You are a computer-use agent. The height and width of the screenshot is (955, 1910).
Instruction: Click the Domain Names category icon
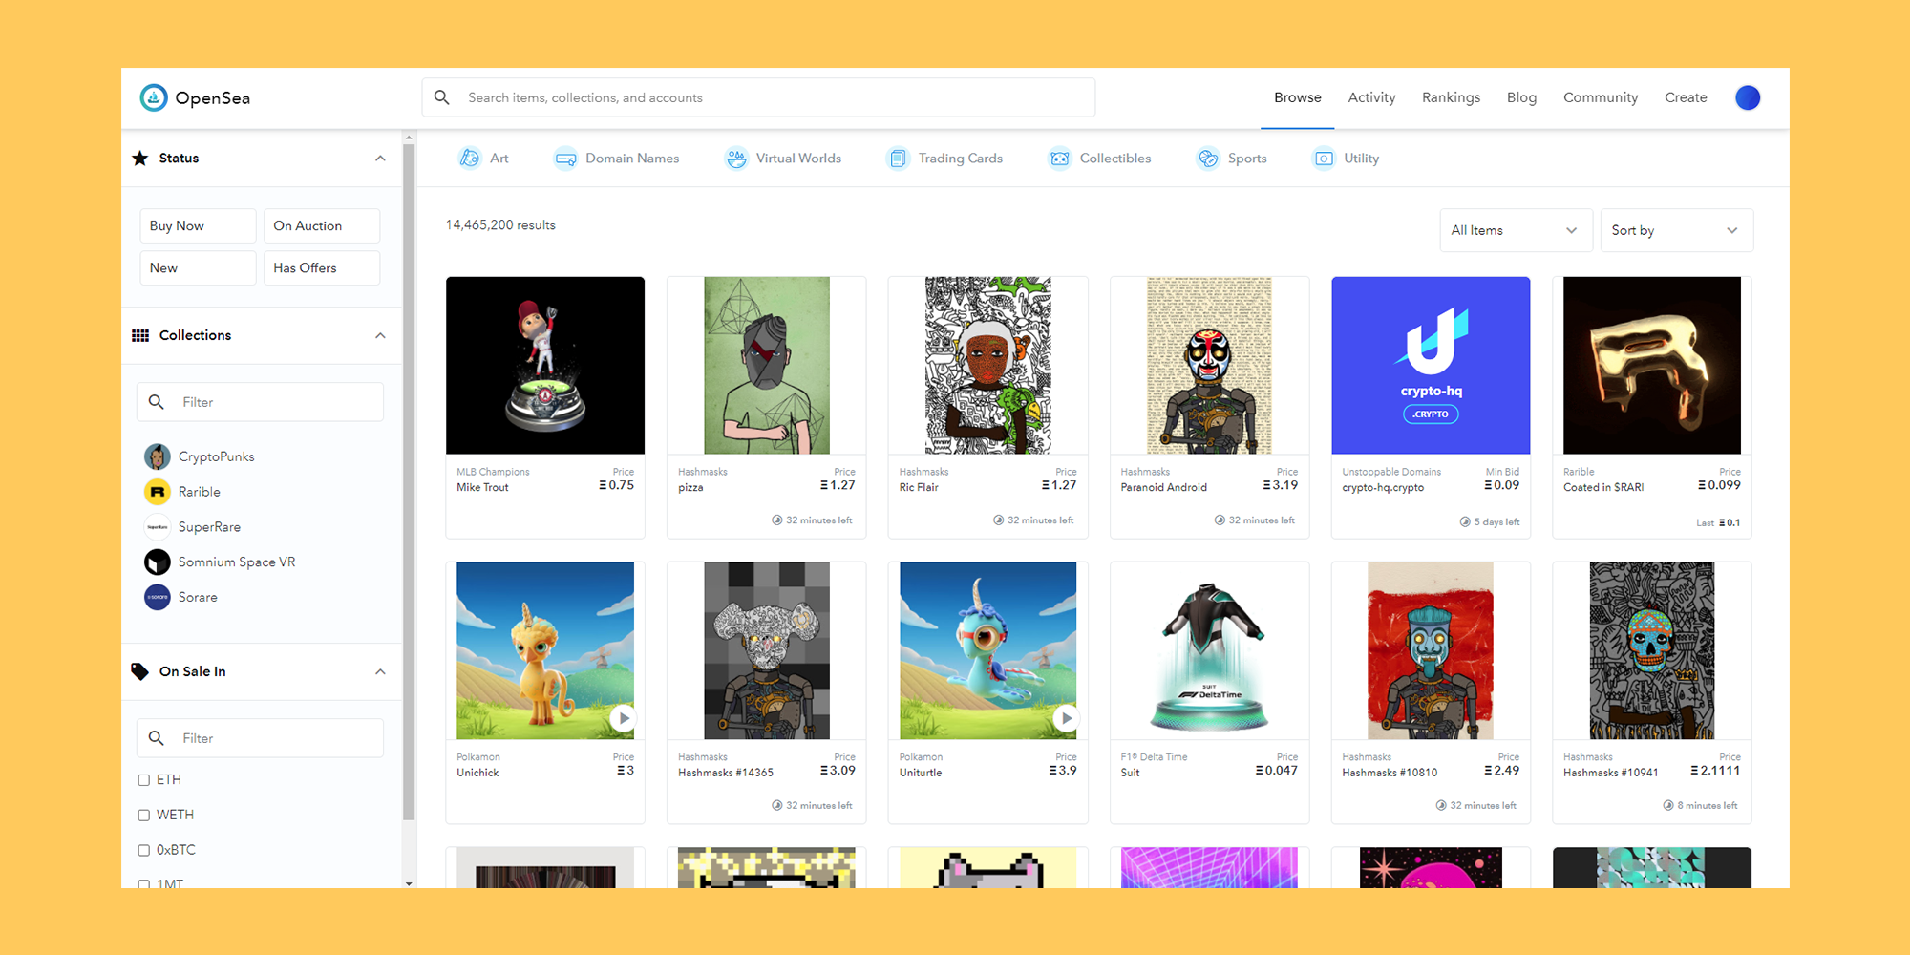click(x=565, y=159)
